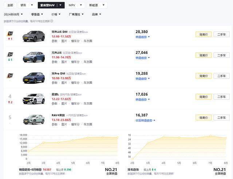Open 懂车分 link for RAV4荣放
The height and width of the screenshot is (179, 233).
pyautogui.click(x=75, y=124)
